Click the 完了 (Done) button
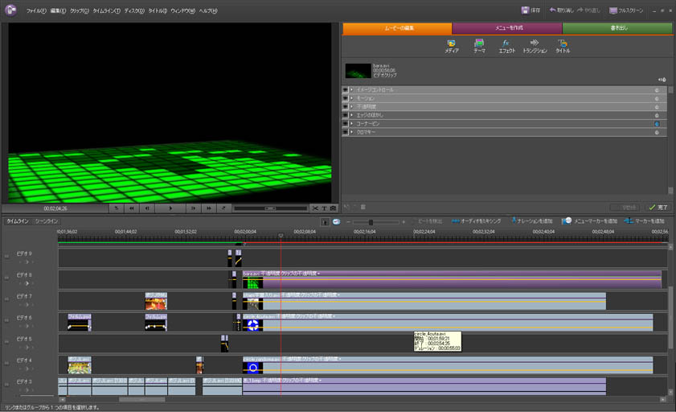This screenshot has height=412, width=676. 659,207
